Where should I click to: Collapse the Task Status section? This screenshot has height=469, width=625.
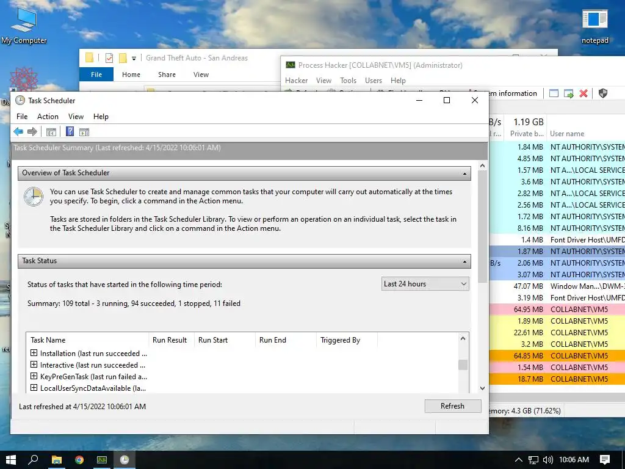pyautogui.click(x=464, y=261)
